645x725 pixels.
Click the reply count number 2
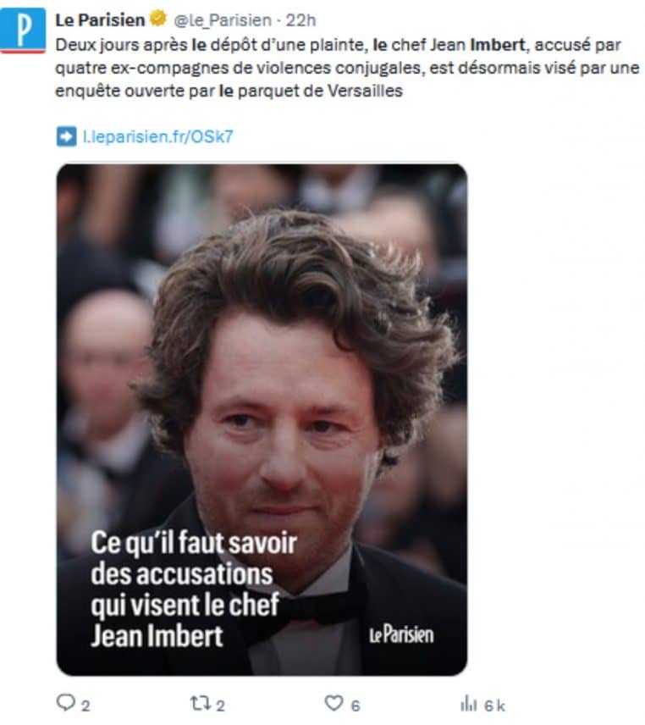click(x=85, y=706)
